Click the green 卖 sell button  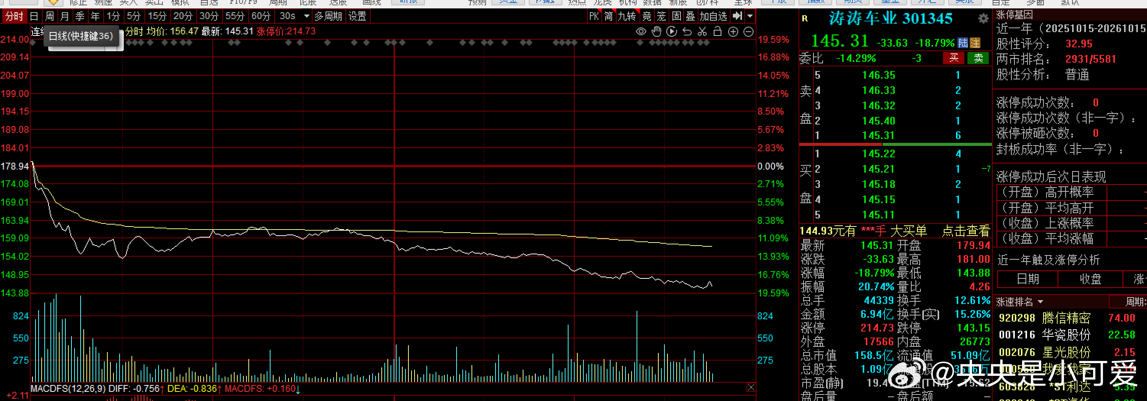(978, 58)
